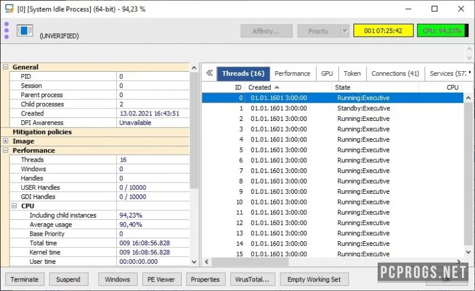Select the Base Priority row
475x291 pixels.
click(x=99, y=234)
